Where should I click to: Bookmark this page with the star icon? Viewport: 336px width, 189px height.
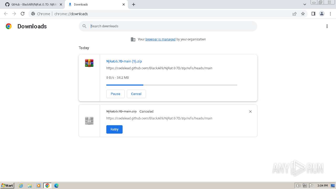point(303,14)
